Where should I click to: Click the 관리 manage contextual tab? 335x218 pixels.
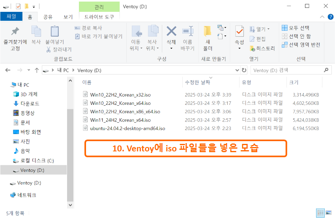(x=99, y=7)
